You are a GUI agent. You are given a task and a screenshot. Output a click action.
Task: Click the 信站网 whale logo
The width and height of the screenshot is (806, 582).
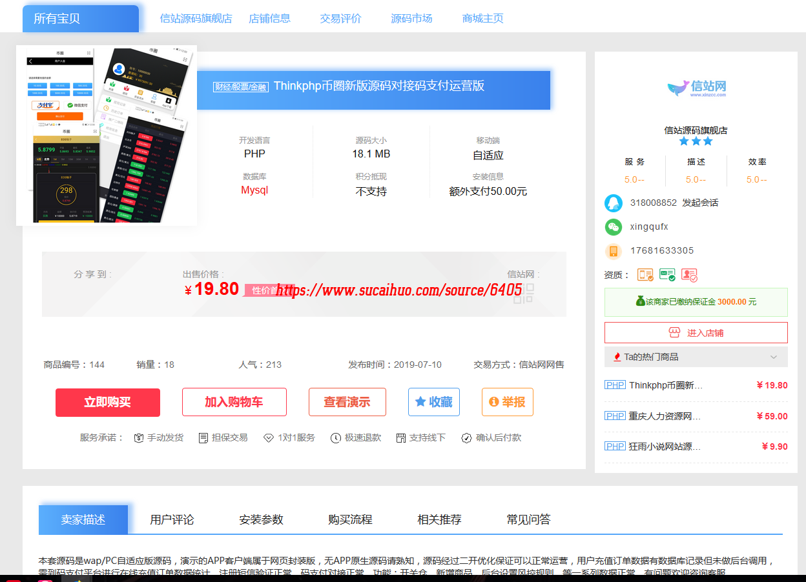click(x=696, y=88)
